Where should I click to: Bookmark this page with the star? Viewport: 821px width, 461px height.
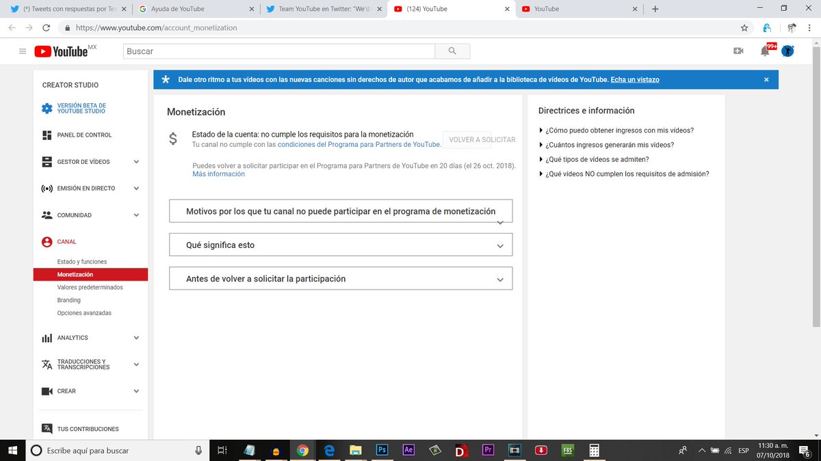click(744, 28)
